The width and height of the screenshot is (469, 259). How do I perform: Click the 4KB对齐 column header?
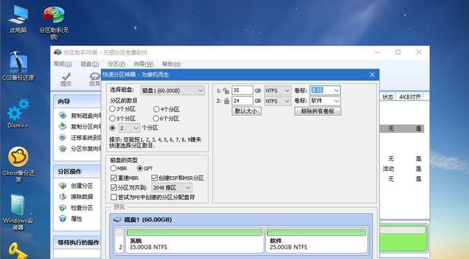[x=410, y=97]
